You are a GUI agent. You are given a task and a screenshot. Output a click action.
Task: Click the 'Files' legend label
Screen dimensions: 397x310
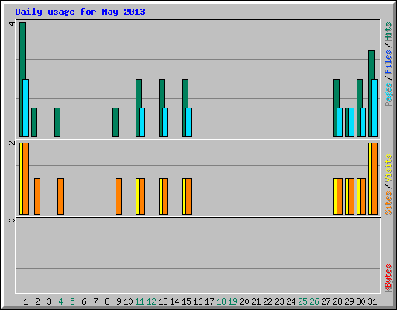coord(388,62)
